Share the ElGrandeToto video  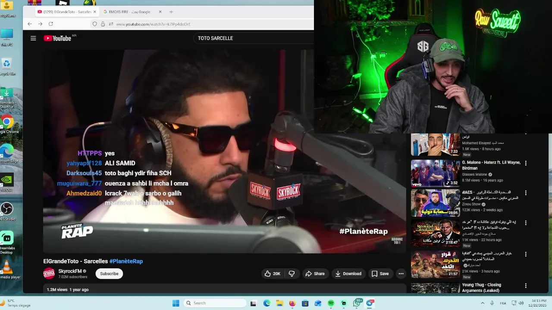coord(315,273)
